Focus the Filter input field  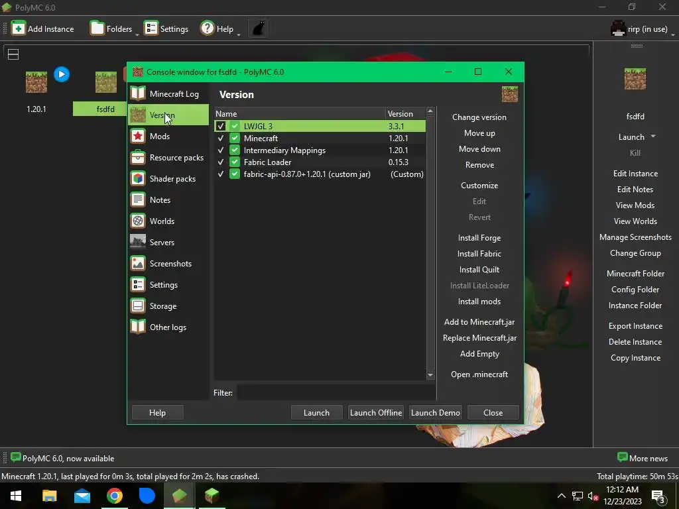tap(336, 393)
